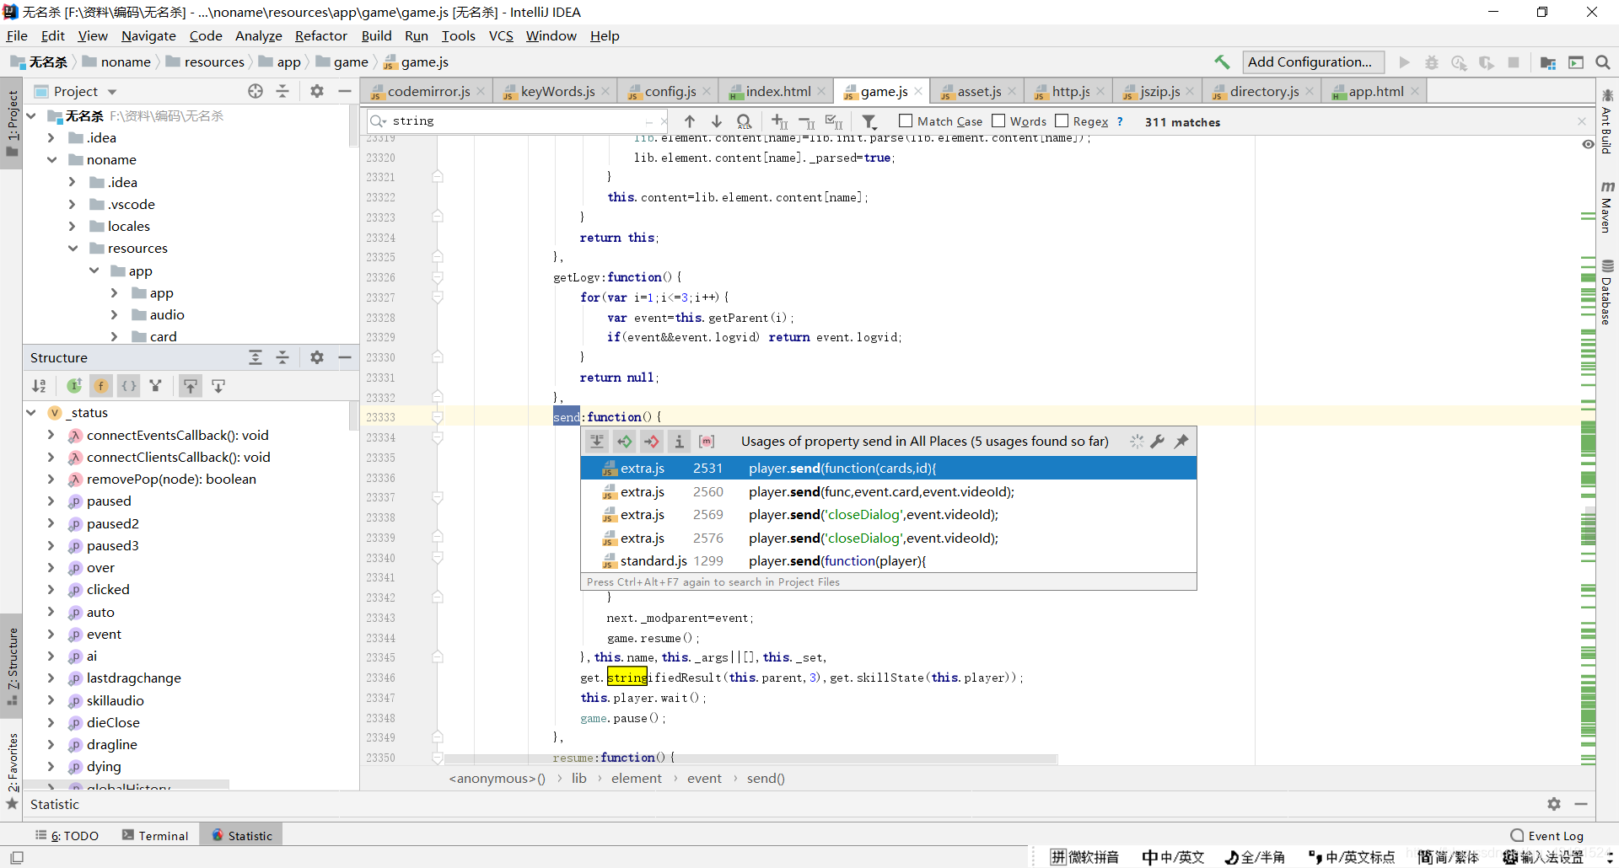Open Statistic panel settings gear
This screenshot has height=868, width=1619.
coord(1554,804)
